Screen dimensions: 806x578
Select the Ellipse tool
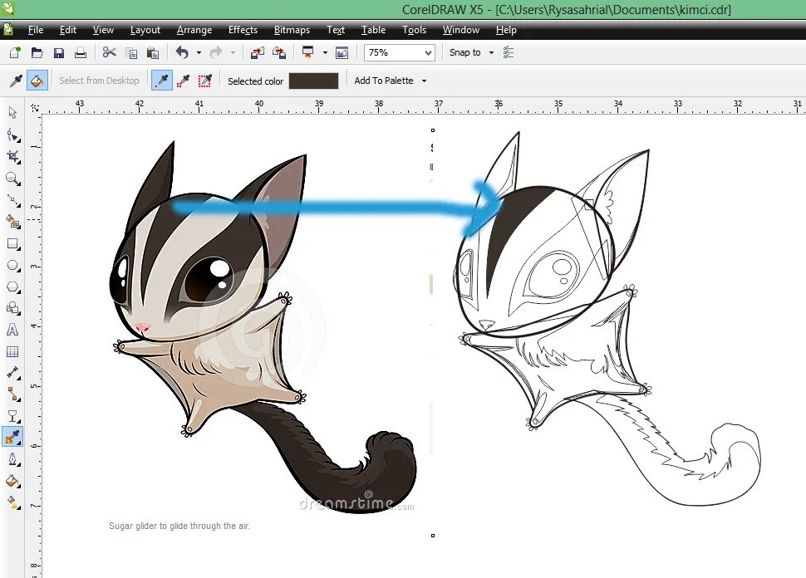click(x=12, y=266)
